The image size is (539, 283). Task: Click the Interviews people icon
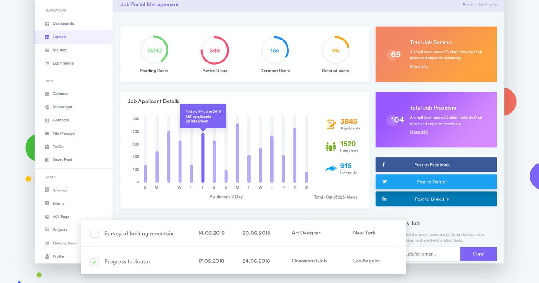tap(331, 146)
